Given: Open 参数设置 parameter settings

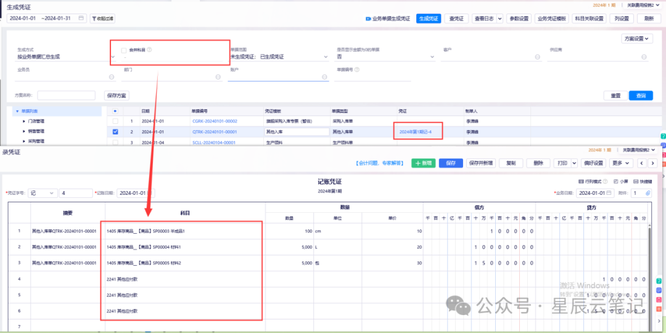Looking at the screenshot, I should (x=519, y=18).
